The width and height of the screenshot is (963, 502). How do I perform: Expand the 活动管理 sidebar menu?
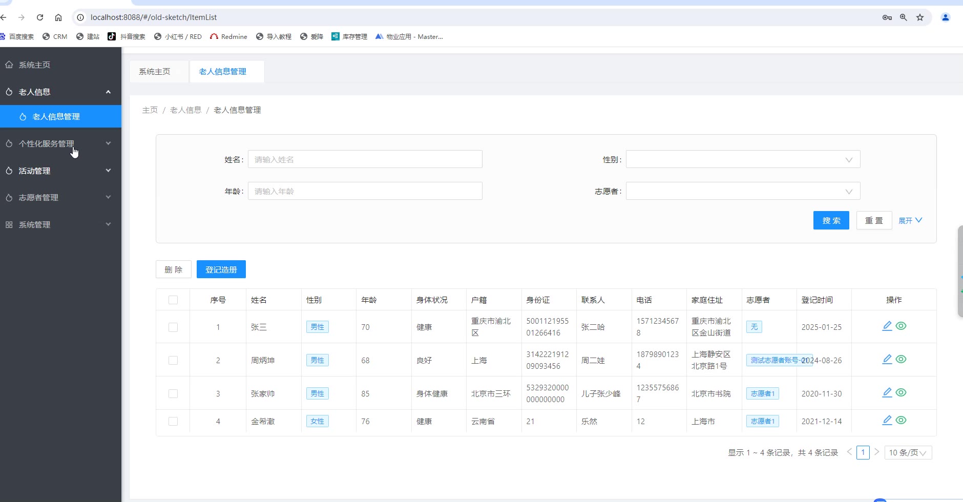point(60,171)
